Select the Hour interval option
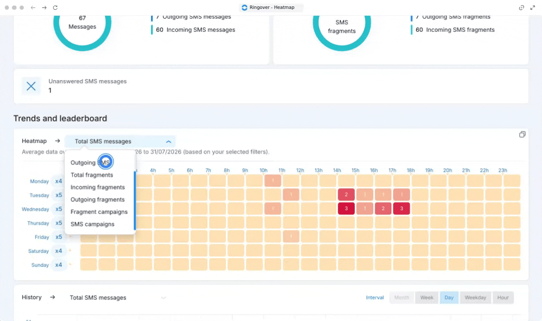 pyautogui.click(x=503, y=298)
